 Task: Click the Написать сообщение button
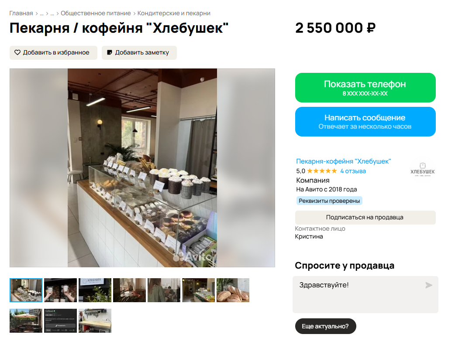coord(365,122)
